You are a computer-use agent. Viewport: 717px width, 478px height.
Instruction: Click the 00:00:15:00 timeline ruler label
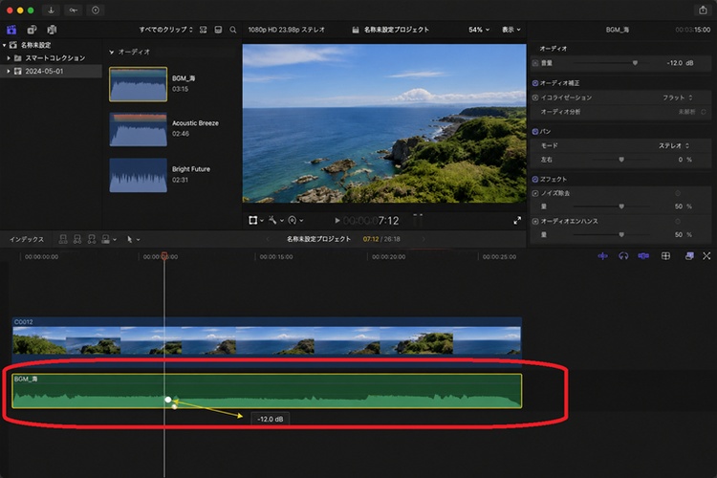tap(276, 257)
